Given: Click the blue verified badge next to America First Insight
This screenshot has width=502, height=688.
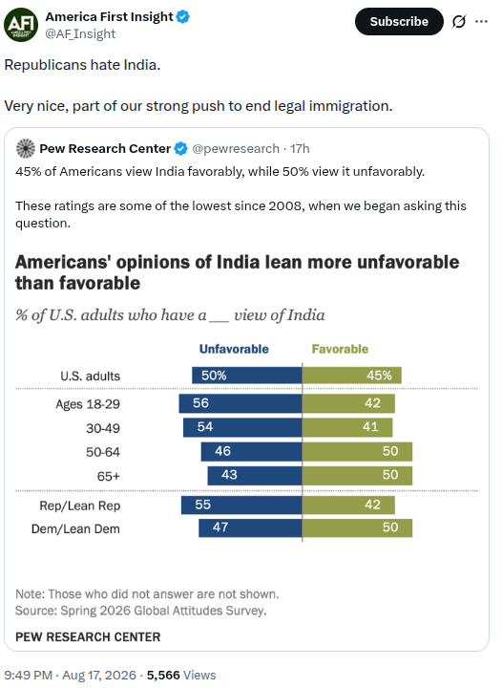Looking at the screenshot, I should coord(182,17).
